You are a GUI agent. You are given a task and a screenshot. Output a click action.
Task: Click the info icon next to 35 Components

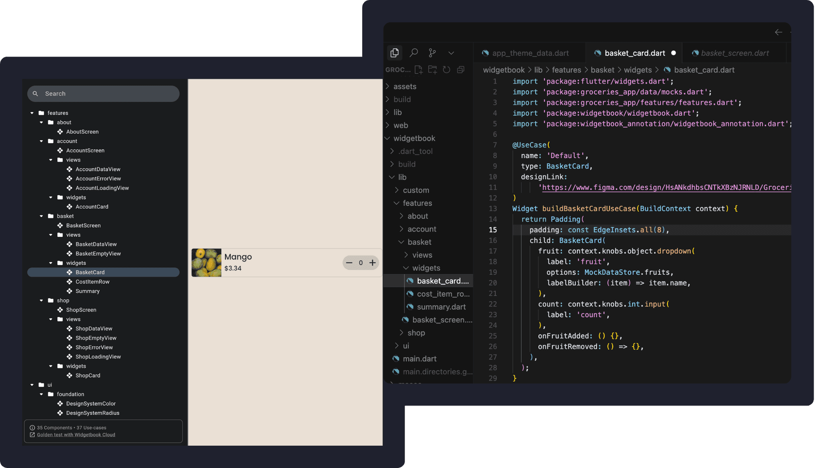point(32,427)
